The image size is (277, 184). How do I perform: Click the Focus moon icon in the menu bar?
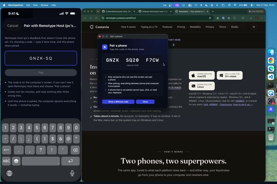coord(206,5)
